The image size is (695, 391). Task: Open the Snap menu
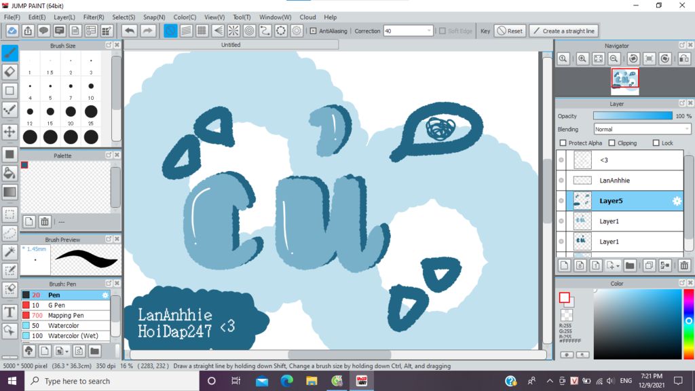point(154,17)
